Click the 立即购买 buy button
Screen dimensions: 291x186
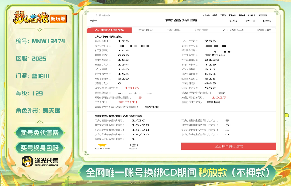229,146
